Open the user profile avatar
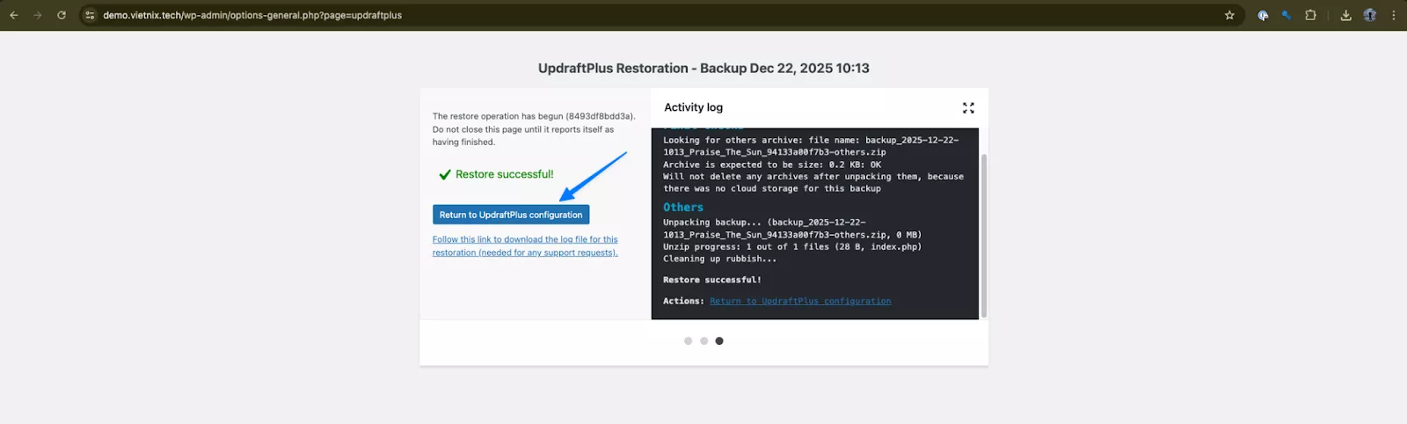The height and width of the screenshot is (424, 1407). point(1369,15)
